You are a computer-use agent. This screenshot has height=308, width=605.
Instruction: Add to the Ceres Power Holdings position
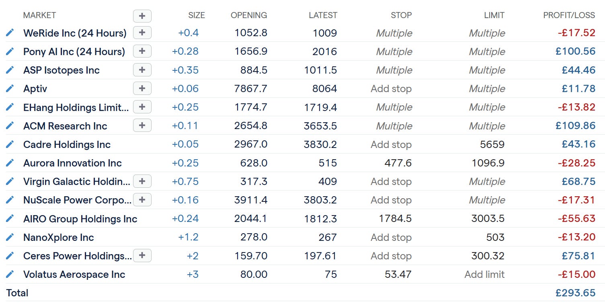point(142,256)
